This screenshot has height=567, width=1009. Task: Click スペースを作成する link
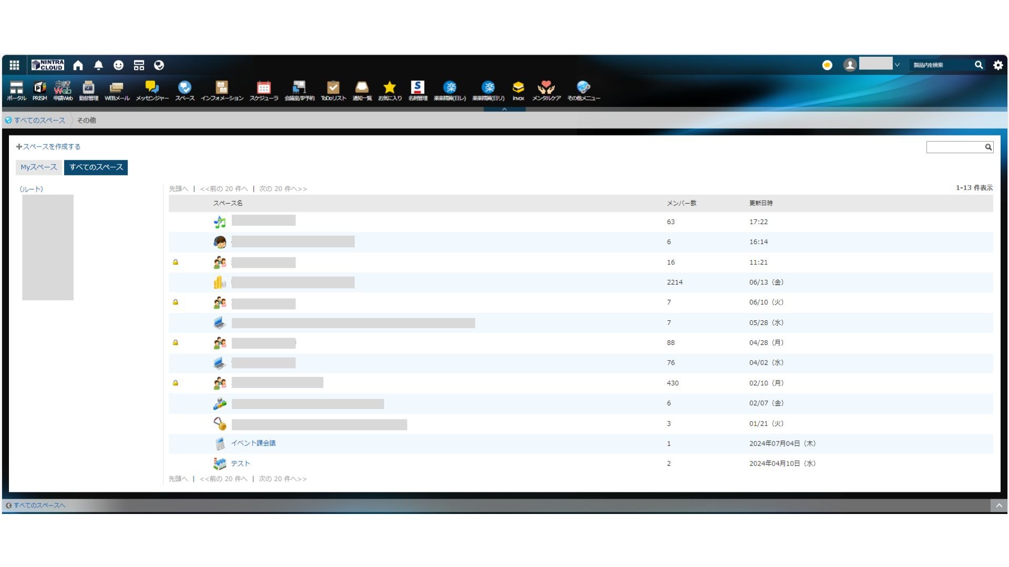(51, 147)
